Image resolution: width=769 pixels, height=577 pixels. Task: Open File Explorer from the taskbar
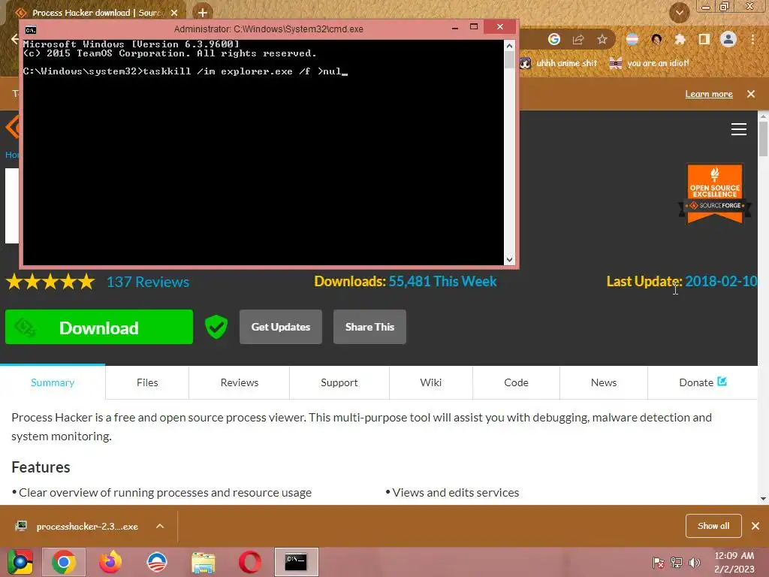(203, 562)
